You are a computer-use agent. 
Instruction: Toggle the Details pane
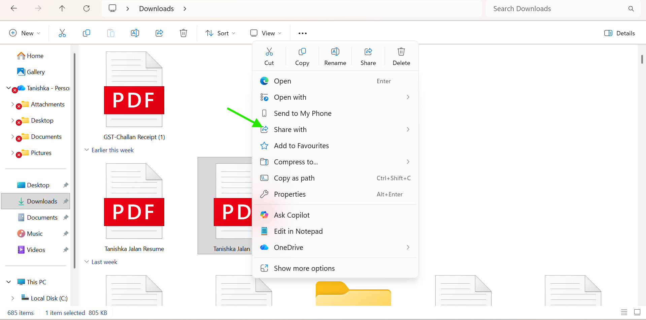619,33
